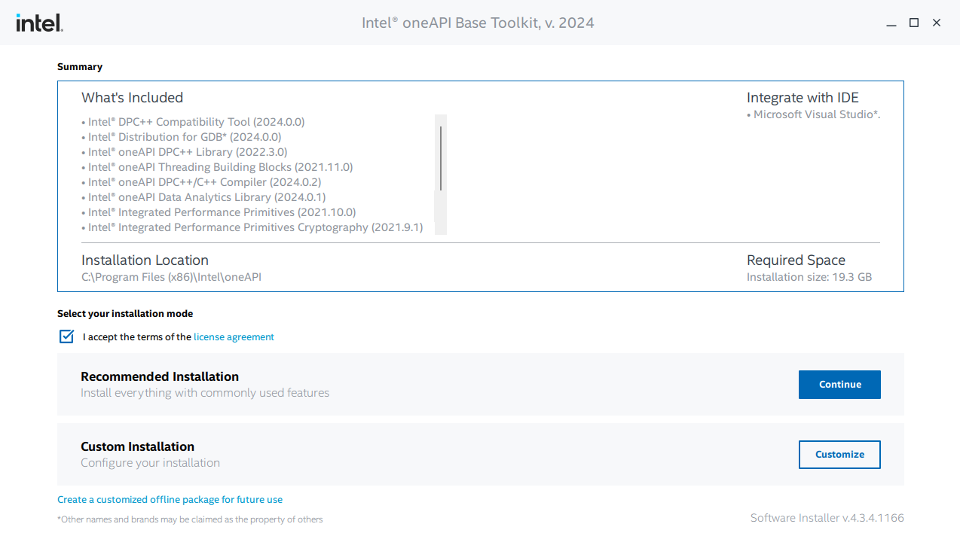The height and width of the screenshot is (539, 960).
Task: Click the Recommended Installation heading
Action: pyautogui.click(x=160, y=376)
